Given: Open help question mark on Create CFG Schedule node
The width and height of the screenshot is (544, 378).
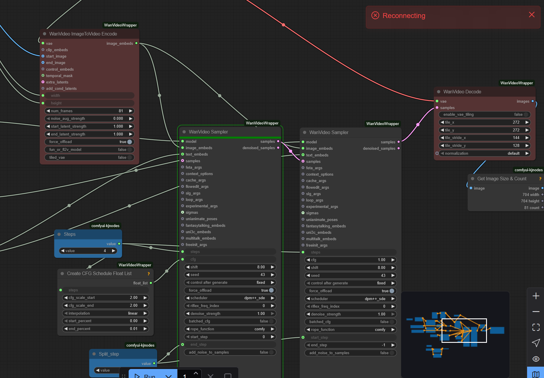Looking at the screenshot, I should 148,274.
